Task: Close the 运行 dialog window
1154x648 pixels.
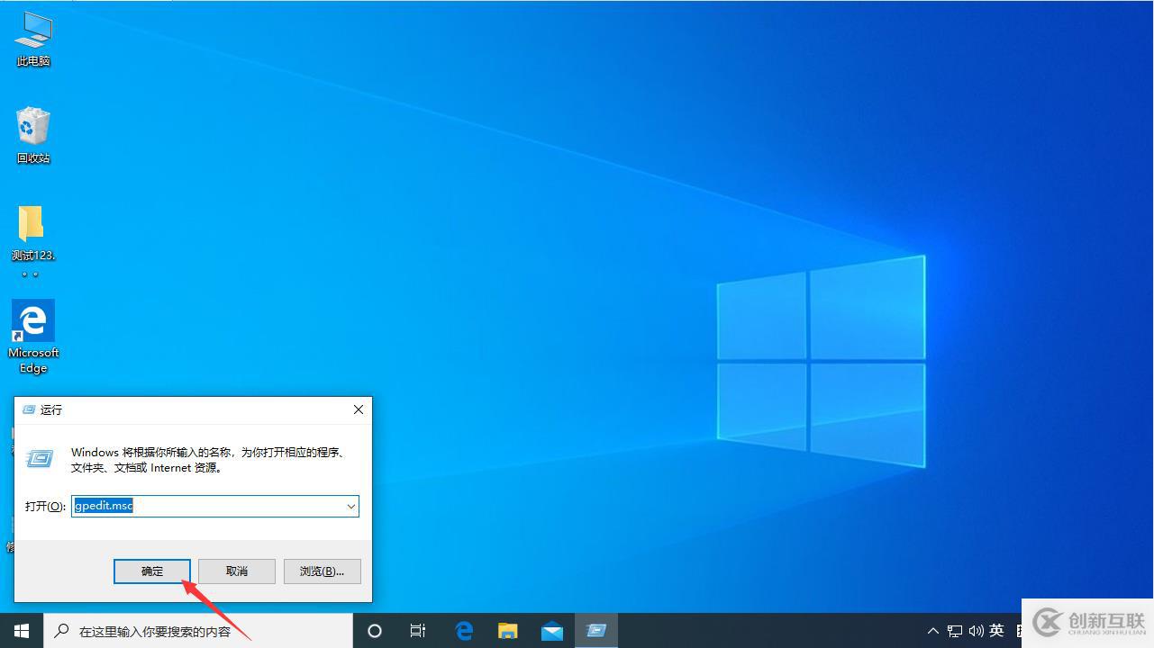Action: [359, 409]
